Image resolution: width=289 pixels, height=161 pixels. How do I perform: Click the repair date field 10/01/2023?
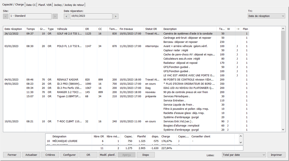coord(91,16)
